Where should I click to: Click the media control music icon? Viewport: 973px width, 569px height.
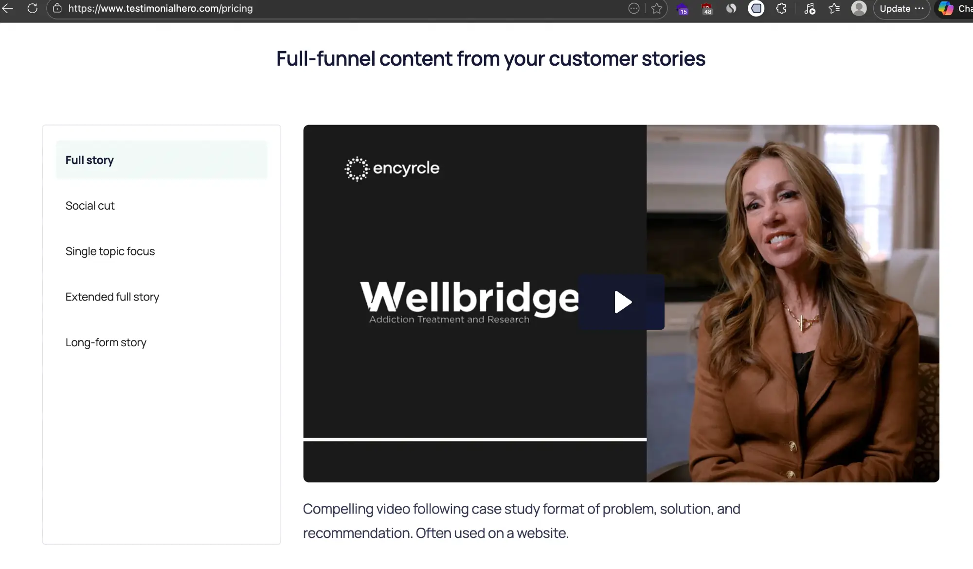(810, 8)
